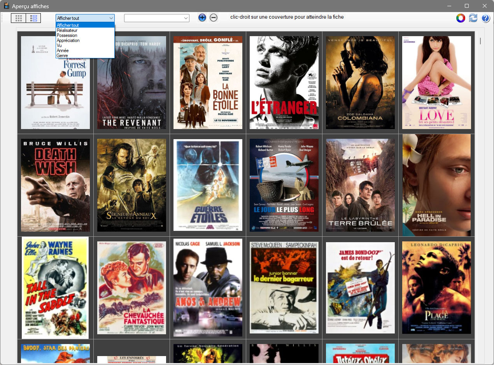494x365 pixels.
Task: Click the app icon in title bar
Action: 6,6
